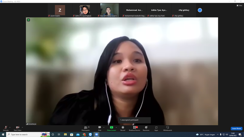Click the green Share Screen button
Viewport: 244px width, 137px height.
tap(111, 128)
